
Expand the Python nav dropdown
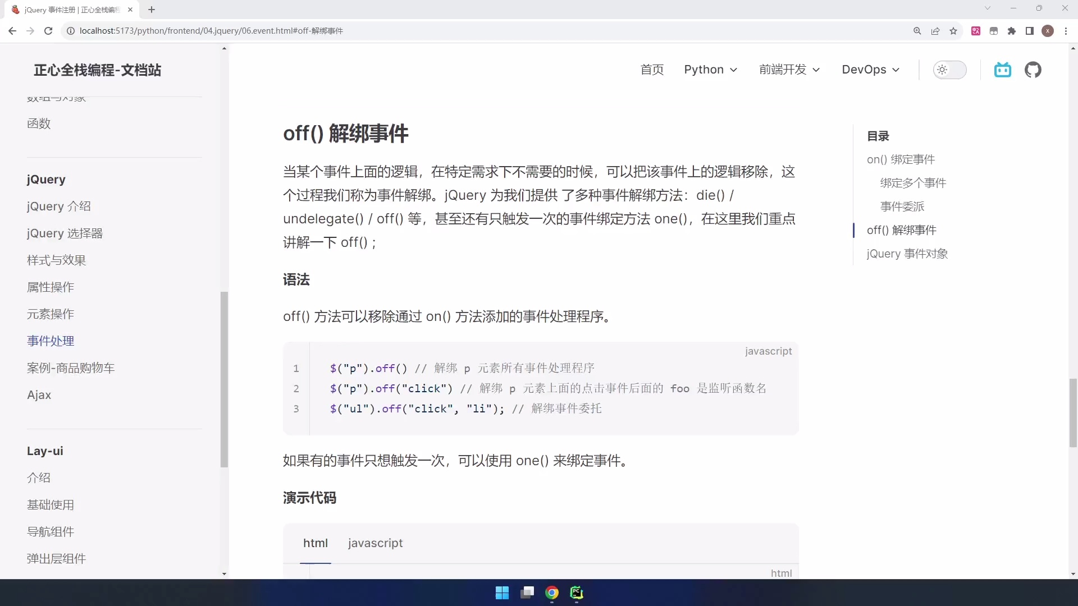(710, 70)
